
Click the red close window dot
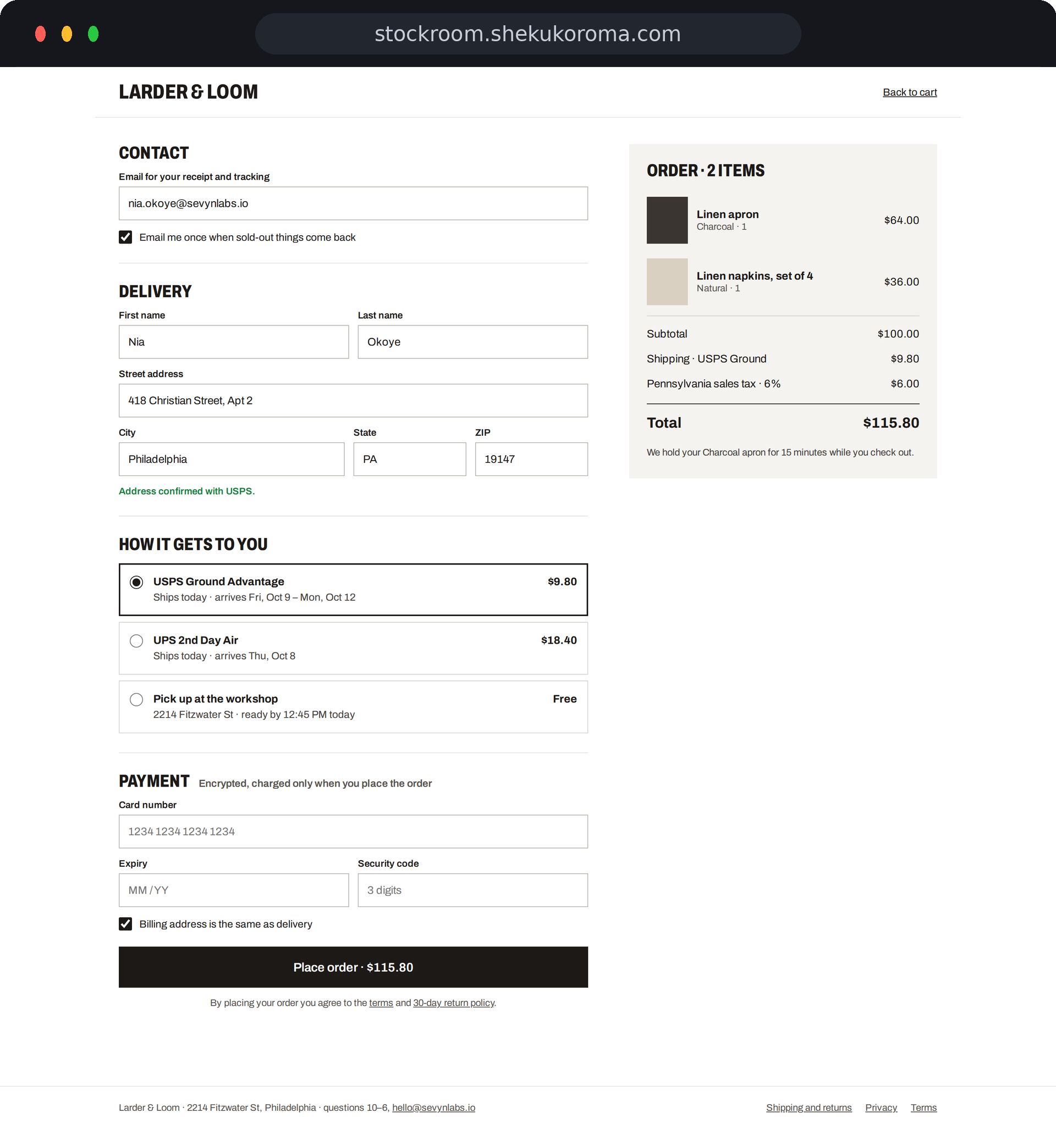pos(41,34)
